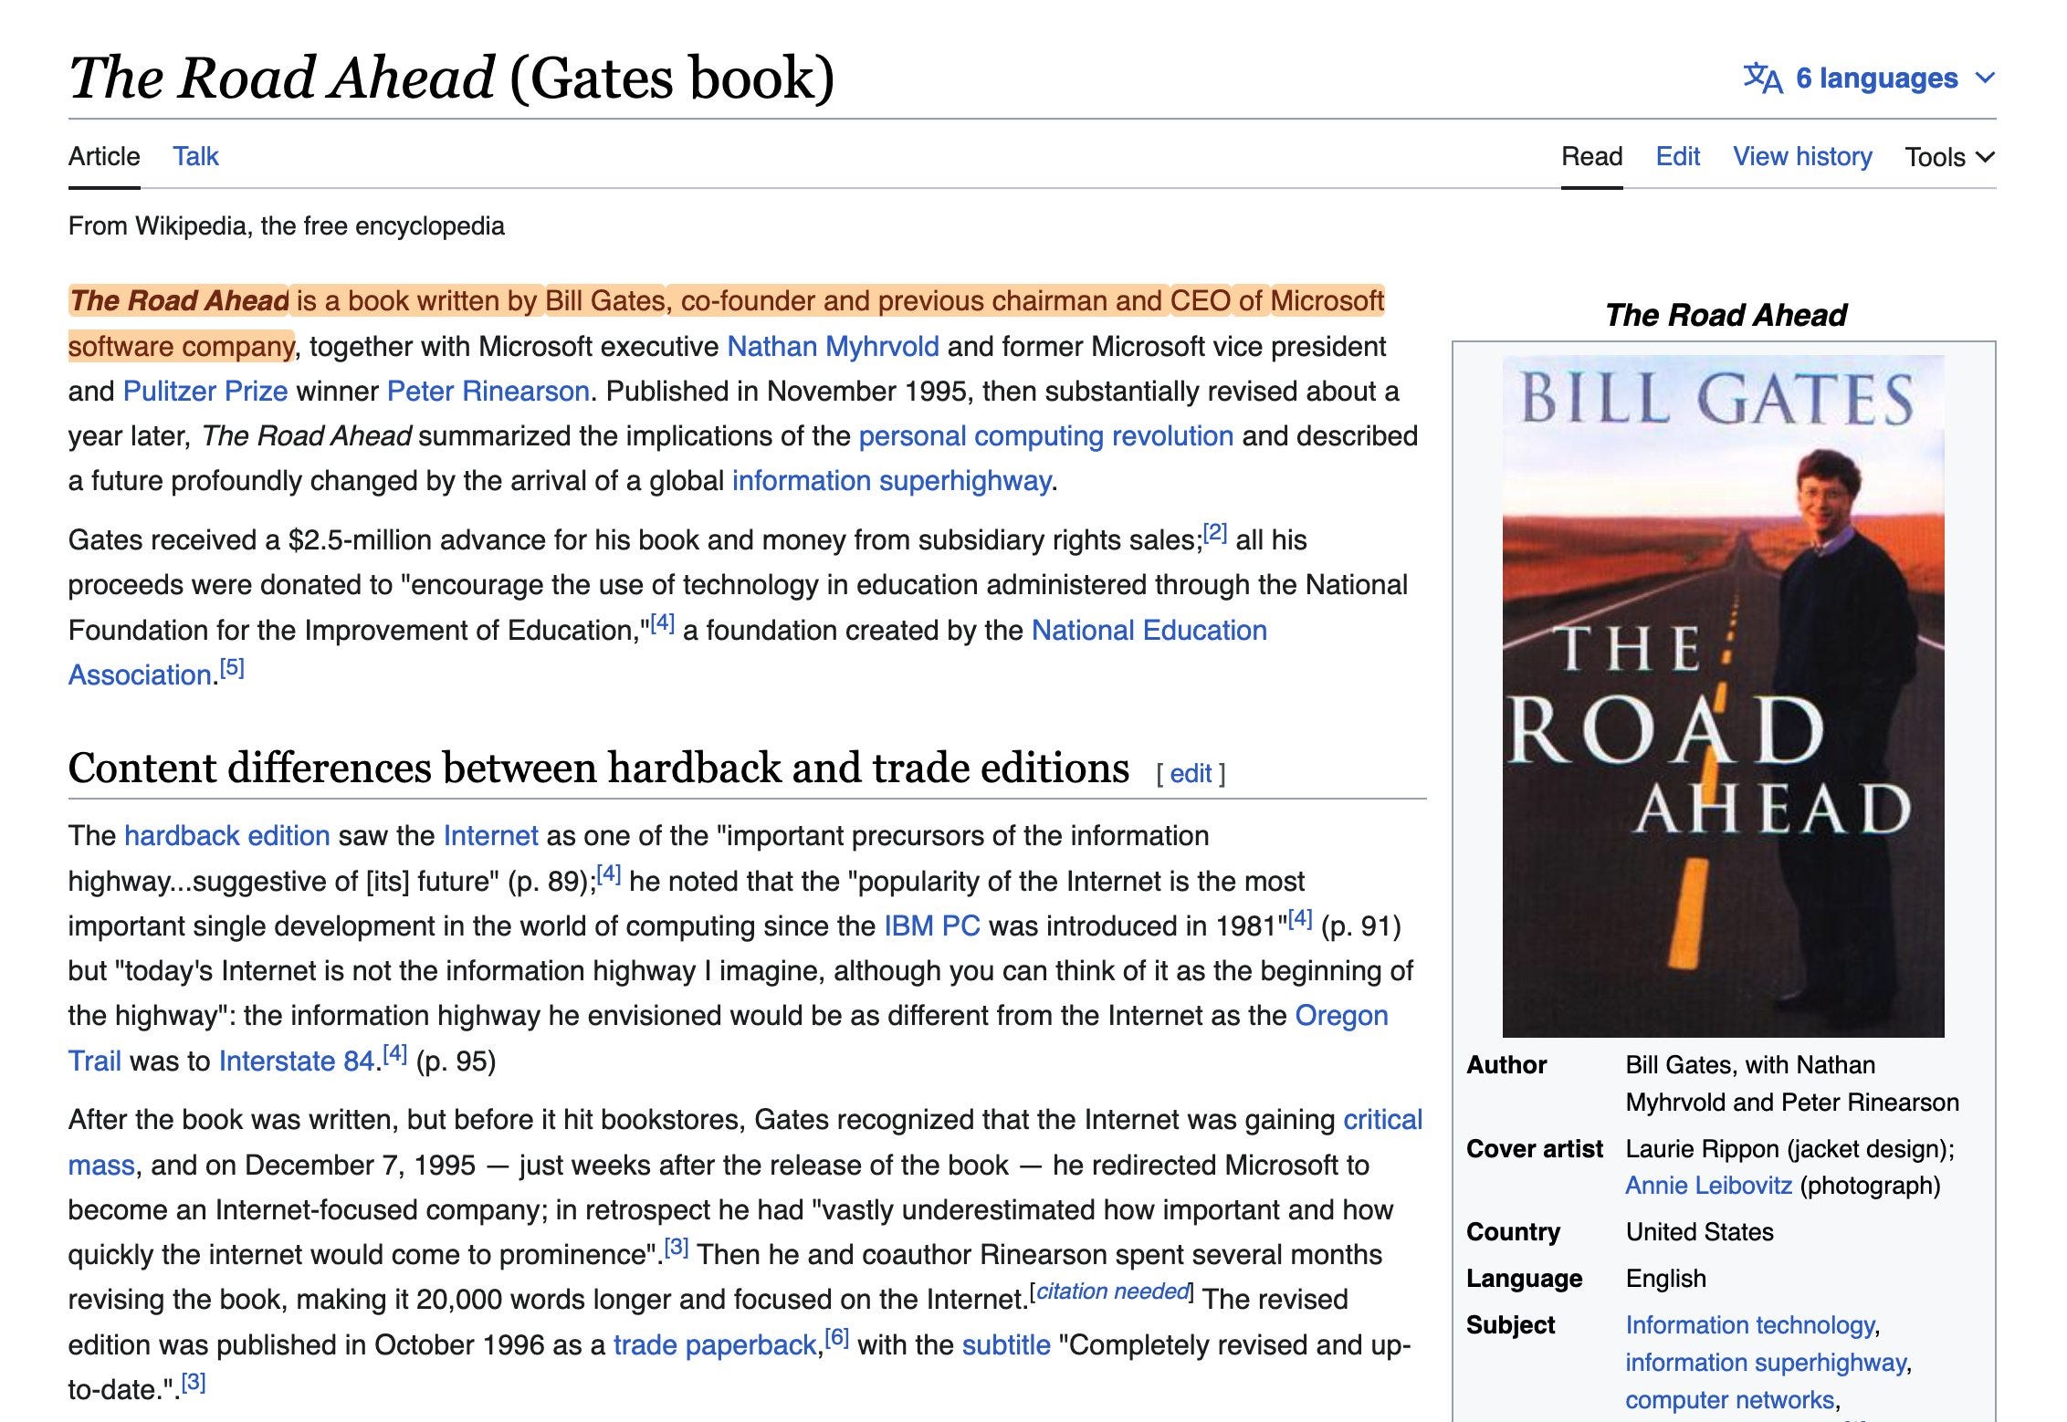This screenshot has height=1422, width=2067.
Task: Open the Pulitzer Prize link
Action: 205,392
